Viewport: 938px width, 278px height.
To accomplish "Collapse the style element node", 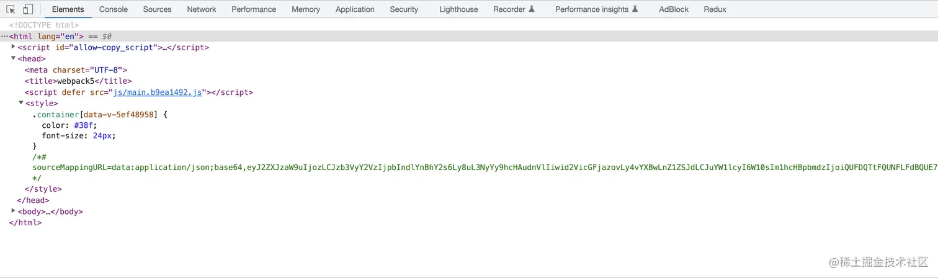I will pyautogui.click(x=21, y=103).
